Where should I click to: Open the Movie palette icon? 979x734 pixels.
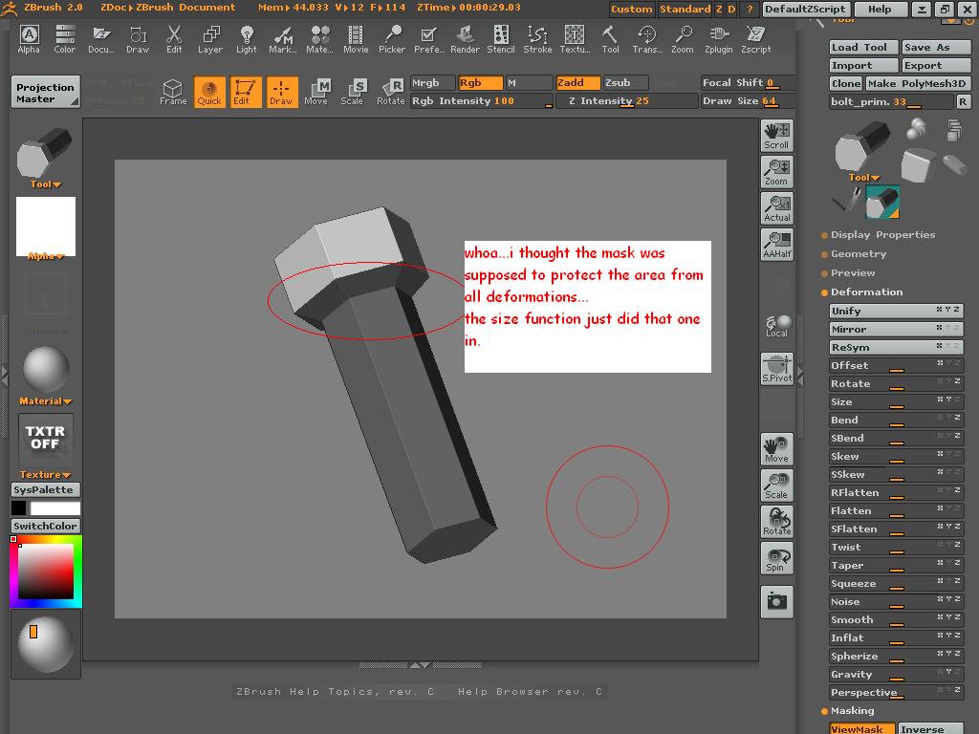coord(356,39)
